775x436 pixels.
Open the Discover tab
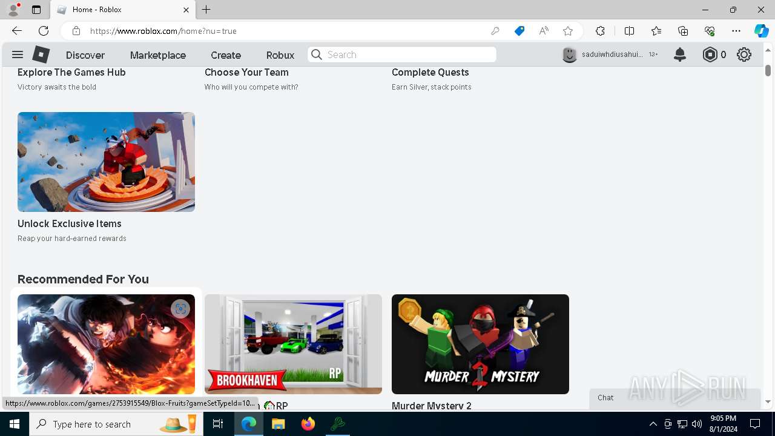click(x=85, y=55)
